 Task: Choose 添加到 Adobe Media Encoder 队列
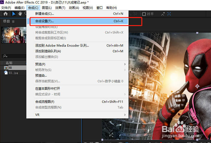coord(77,45)
